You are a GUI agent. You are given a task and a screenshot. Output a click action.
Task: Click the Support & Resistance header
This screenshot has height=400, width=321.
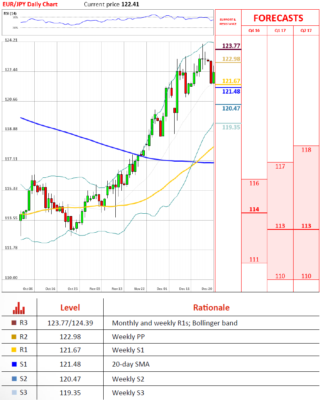click(228, 22)
